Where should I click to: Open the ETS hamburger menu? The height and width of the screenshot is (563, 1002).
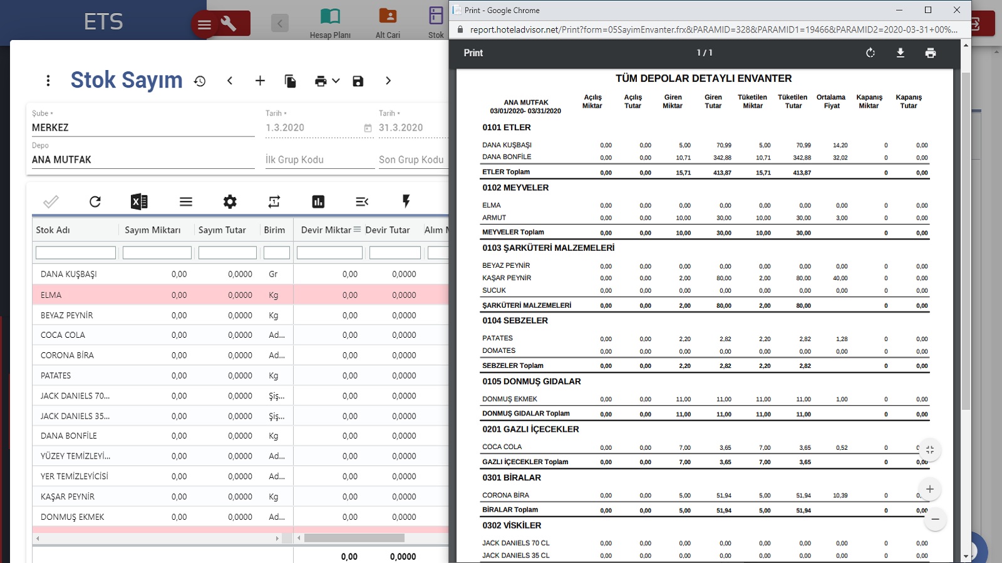click(204, 25)
